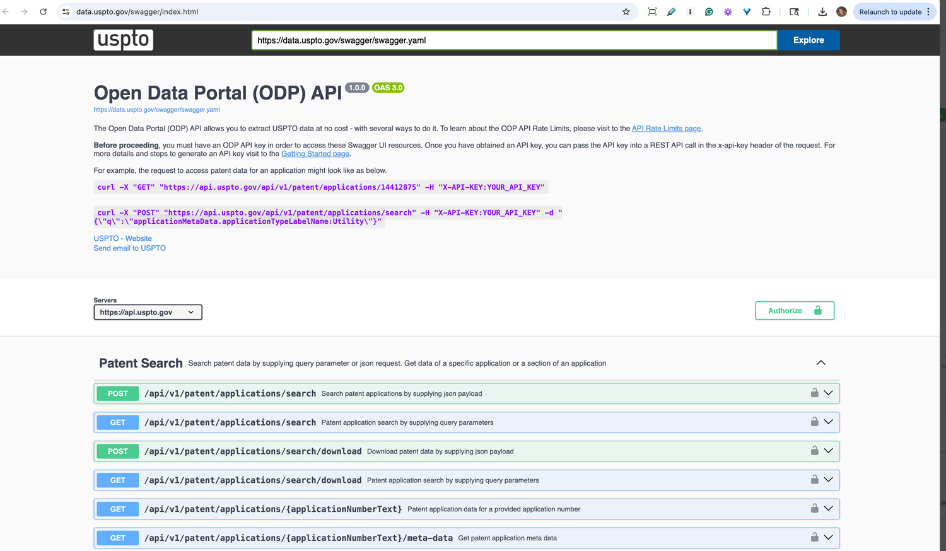Click the pen highlighter extension icon
Viewport: 946px width, 551px height.
671,11
